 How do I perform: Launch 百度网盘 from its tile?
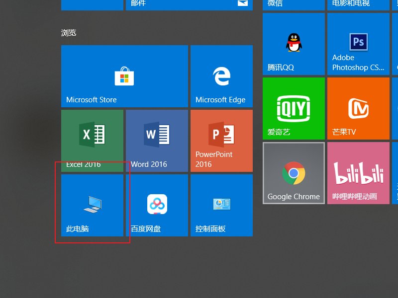(x=157, y=205)
